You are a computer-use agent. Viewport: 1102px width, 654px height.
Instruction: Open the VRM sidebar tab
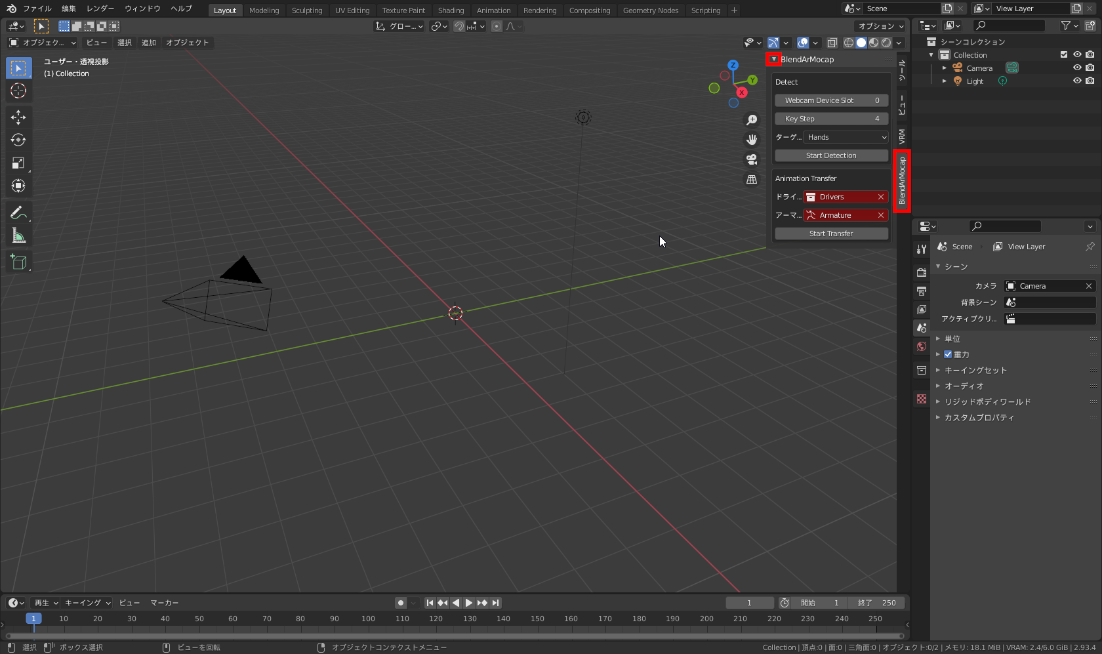coord(902,136)
